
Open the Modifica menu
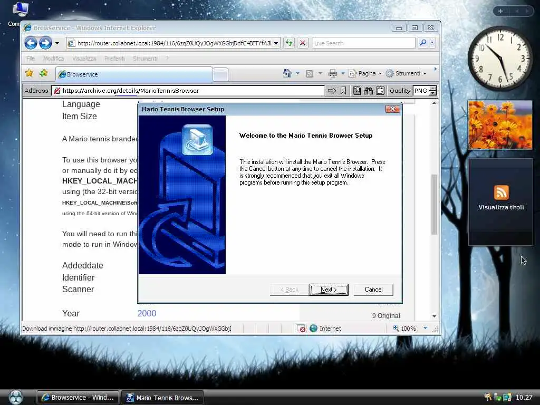(x=53, y=59)
